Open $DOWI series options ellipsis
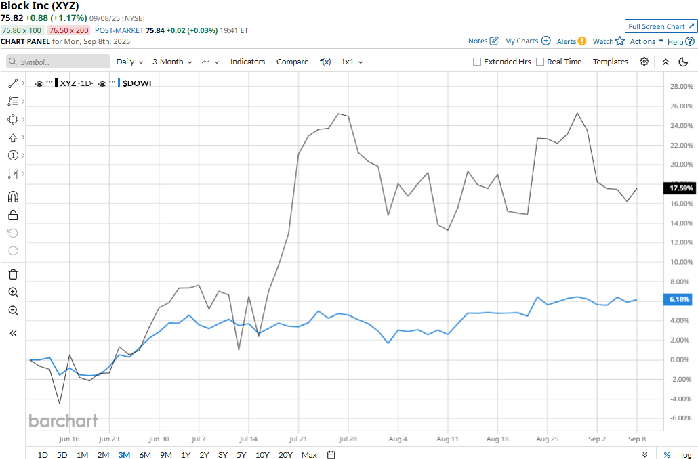698x459 pixels. 112,83
